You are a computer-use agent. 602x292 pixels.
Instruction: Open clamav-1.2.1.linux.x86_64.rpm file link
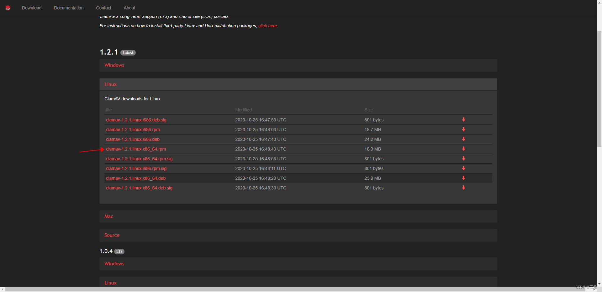(x=136, y=149)
